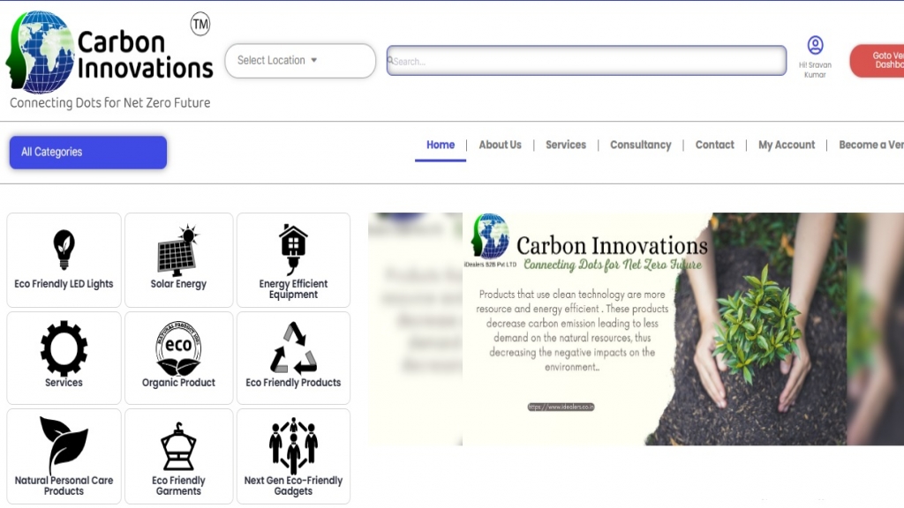The height and width of the screenshot is (508, 904).
Task: Click the Goto Vendor Dashboard button
Action: pyautogui.click(x=877, y=61)
